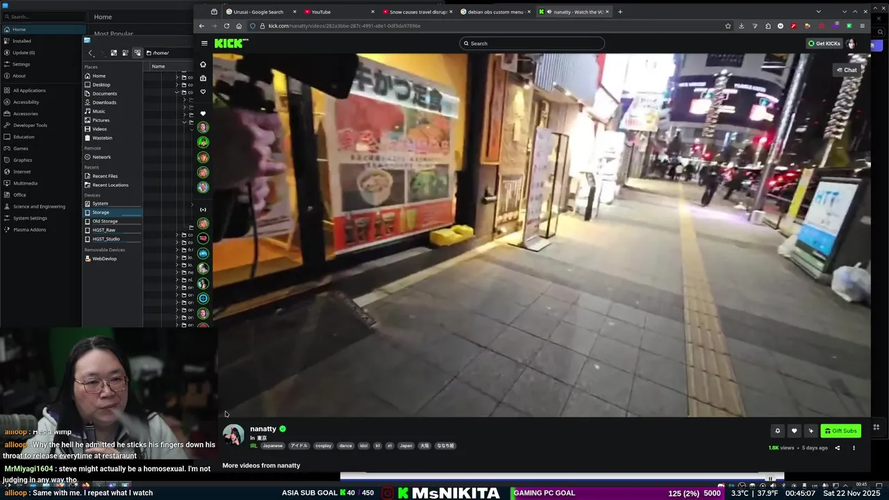Open Following via sidebar heart outline icon
The width and height of the screenshot is (889, 500).
click(x=203, y=92)
